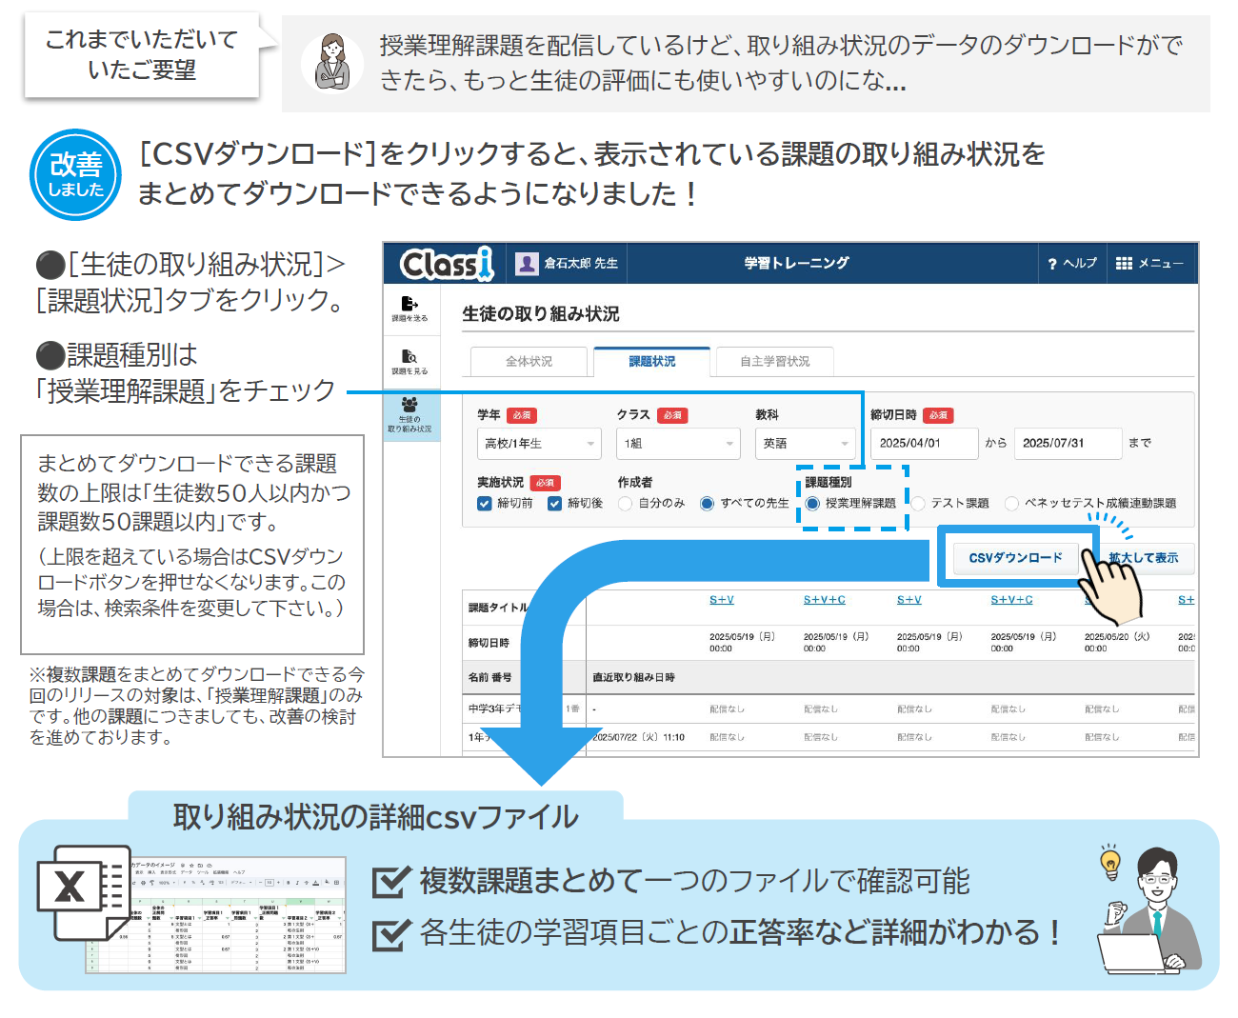
Task: Switch to the 自主学習状況 tab
Action: click(x=775, y=362)
